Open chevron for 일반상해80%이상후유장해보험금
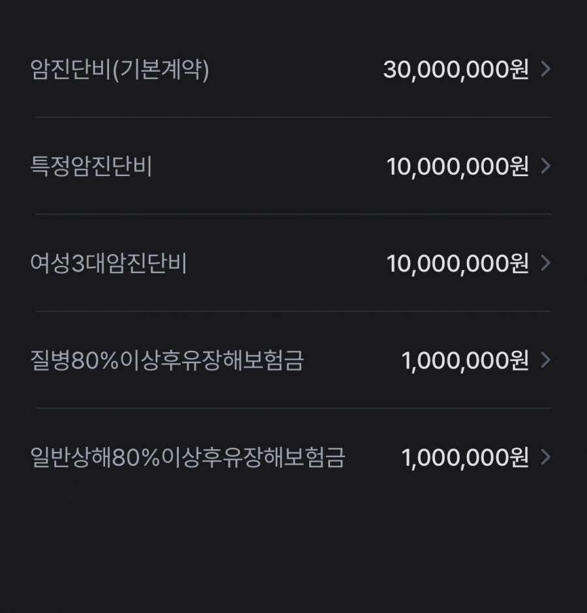The height and width of the screenshot is (613, 587). (x=545, y=456)
